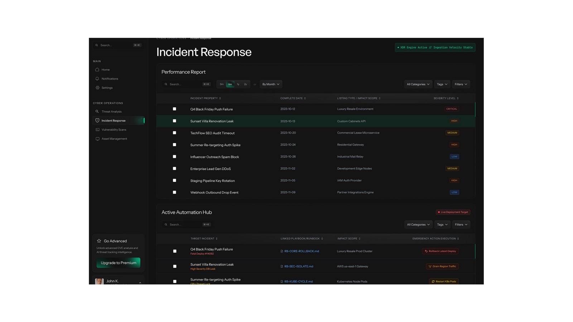This screenshot has height=322, width=573.
Task: Click the Asset Management monitor icon
Action: (97, 139)
